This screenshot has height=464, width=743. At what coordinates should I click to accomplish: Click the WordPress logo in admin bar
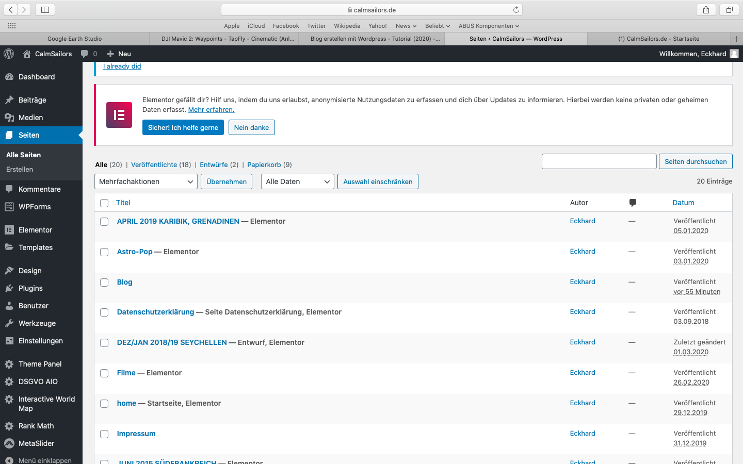tap(9, 54)
